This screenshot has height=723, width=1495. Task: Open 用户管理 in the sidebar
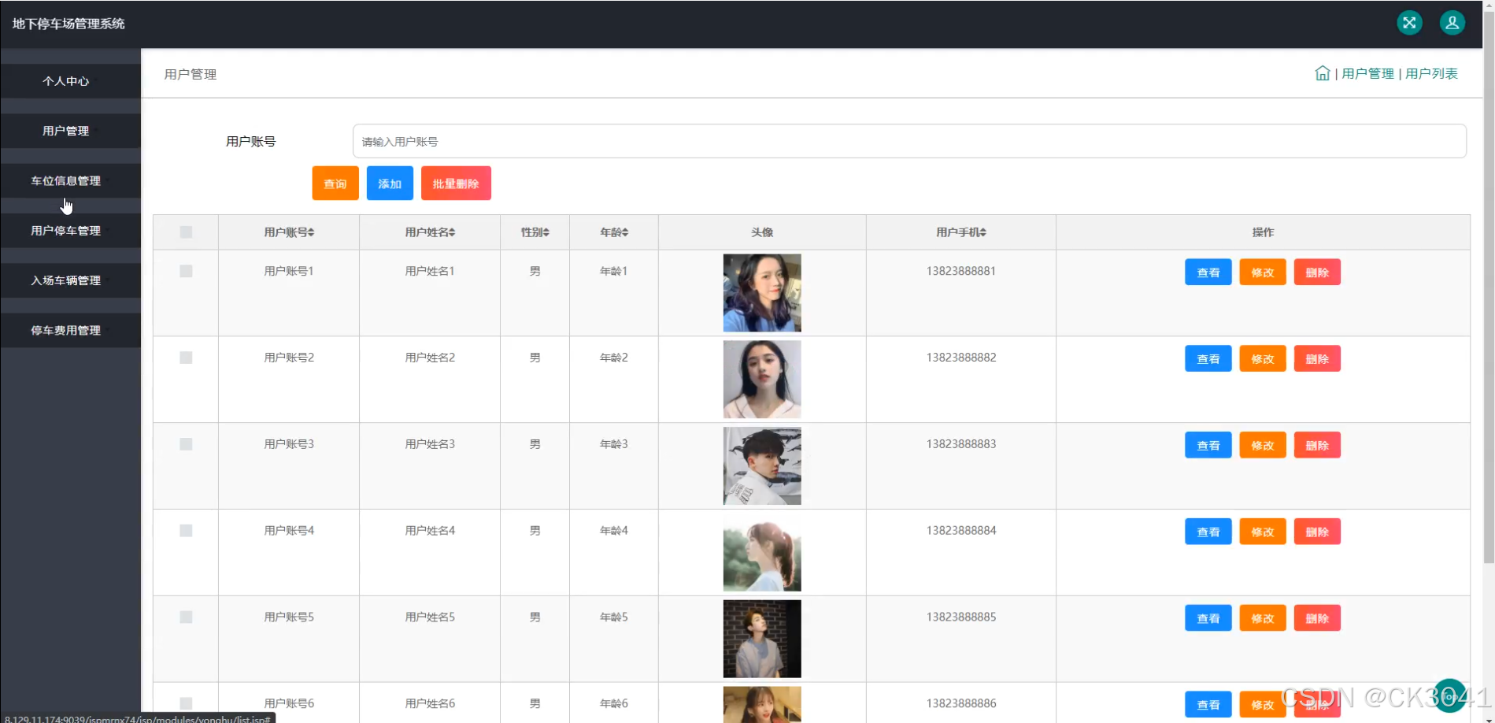71,131
